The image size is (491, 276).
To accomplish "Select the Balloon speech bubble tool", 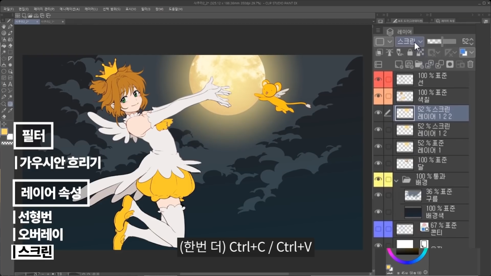I will click(4, 91).
